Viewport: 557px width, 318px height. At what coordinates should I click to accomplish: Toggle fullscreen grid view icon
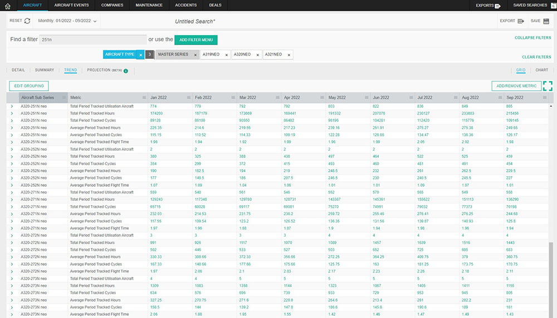548,86
